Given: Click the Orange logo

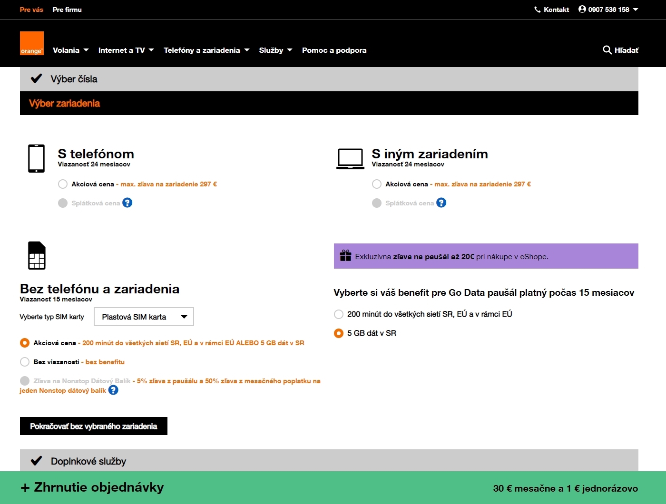Looking at the screenshot, I should click(32, 43).
